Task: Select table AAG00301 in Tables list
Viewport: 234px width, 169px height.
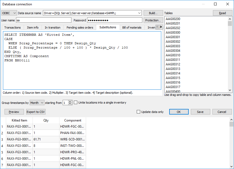Action: (173, 37)
